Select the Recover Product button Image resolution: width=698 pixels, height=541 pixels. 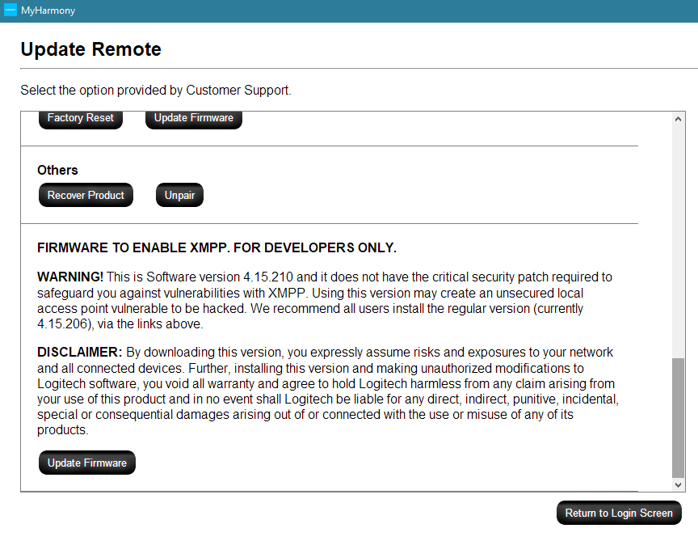point(86,196)
